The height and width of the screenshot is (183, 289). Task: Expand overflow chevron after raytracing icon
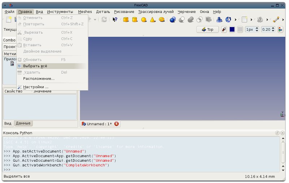click(267, 19)
